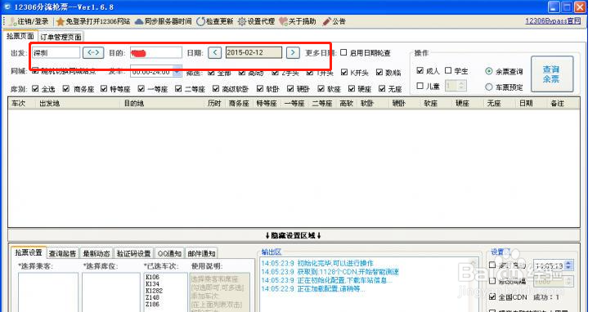
Task: Toggle the 硬卧 seat checkbox
Action: pyautogui.click(x=290, y=88)
